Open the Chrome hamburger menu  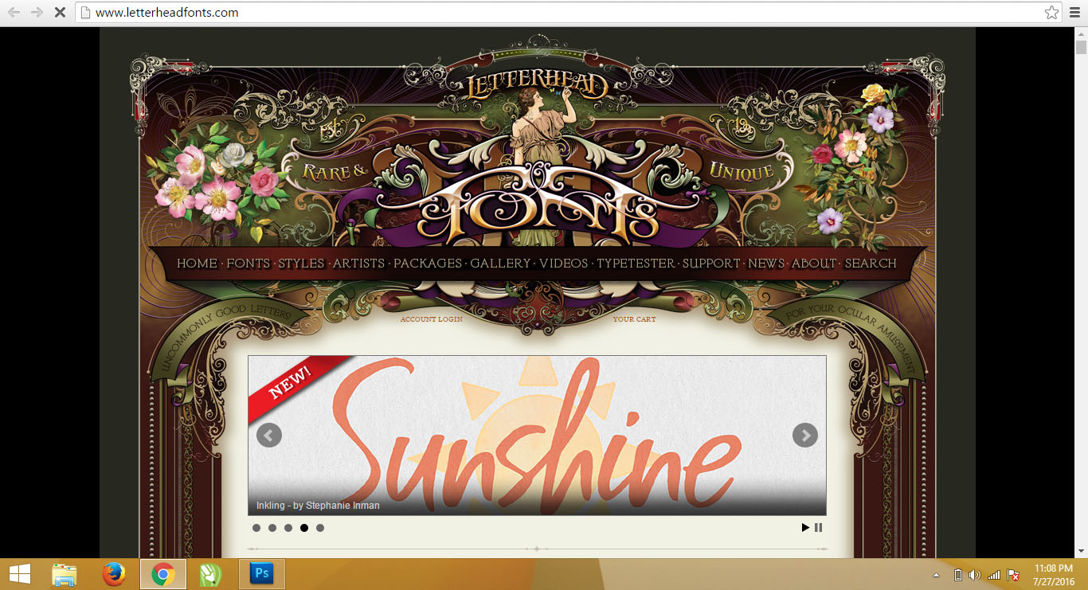pyautogui.click(x=1074, y=13)
